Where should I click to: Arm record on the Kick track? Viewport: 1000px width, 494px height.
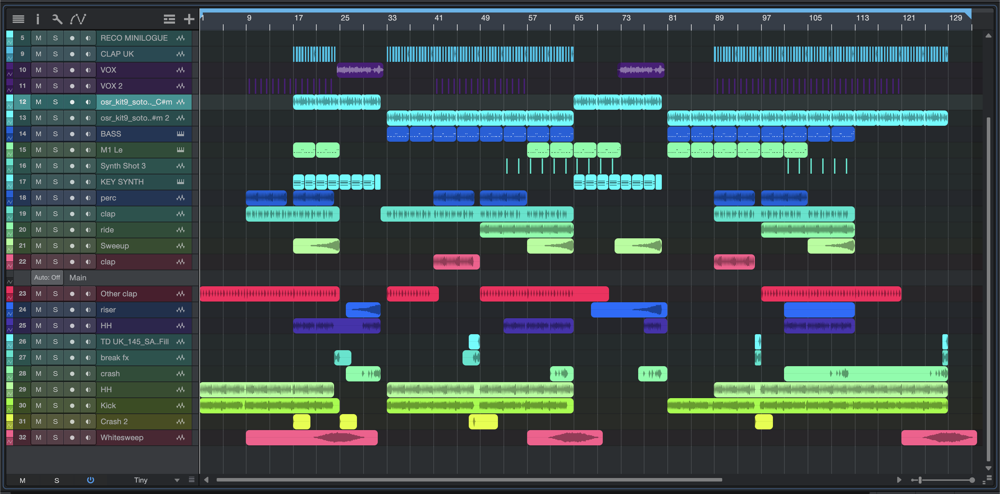(x=72, y=405)
